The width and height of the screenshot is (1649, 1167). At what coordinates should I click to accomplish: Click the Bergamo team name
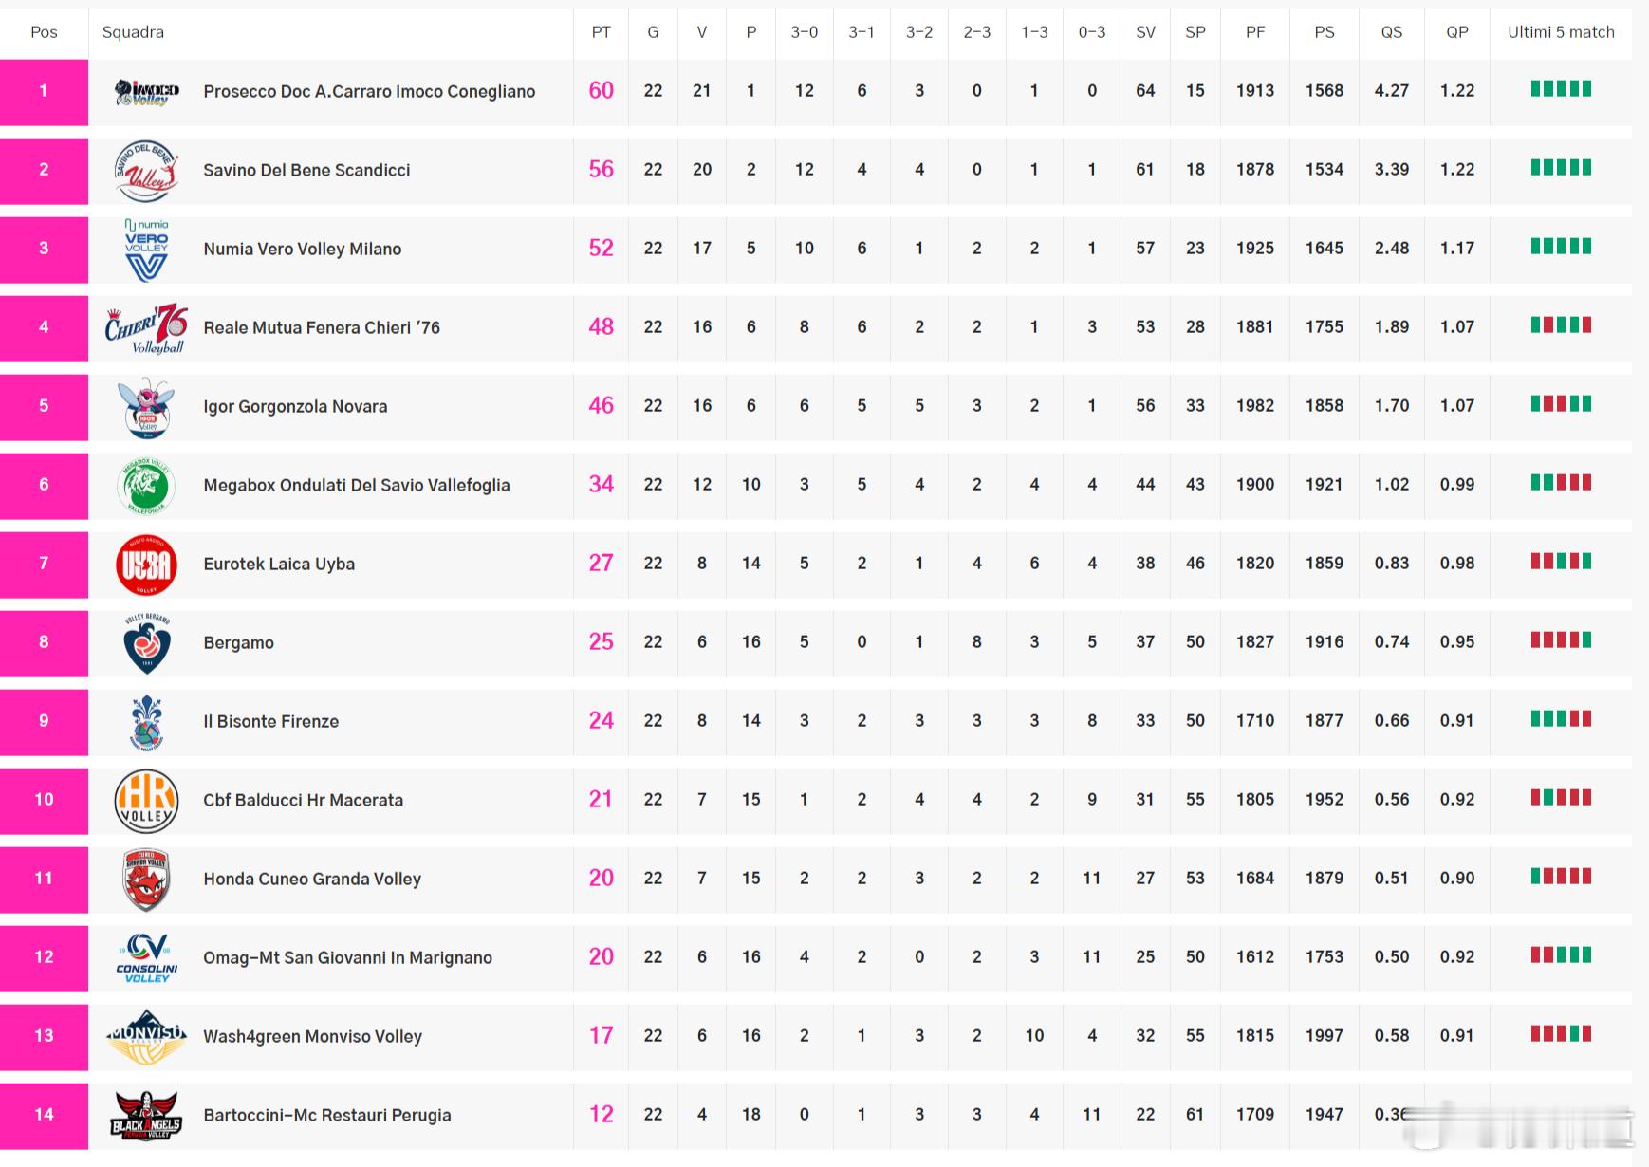coord(238,643)
